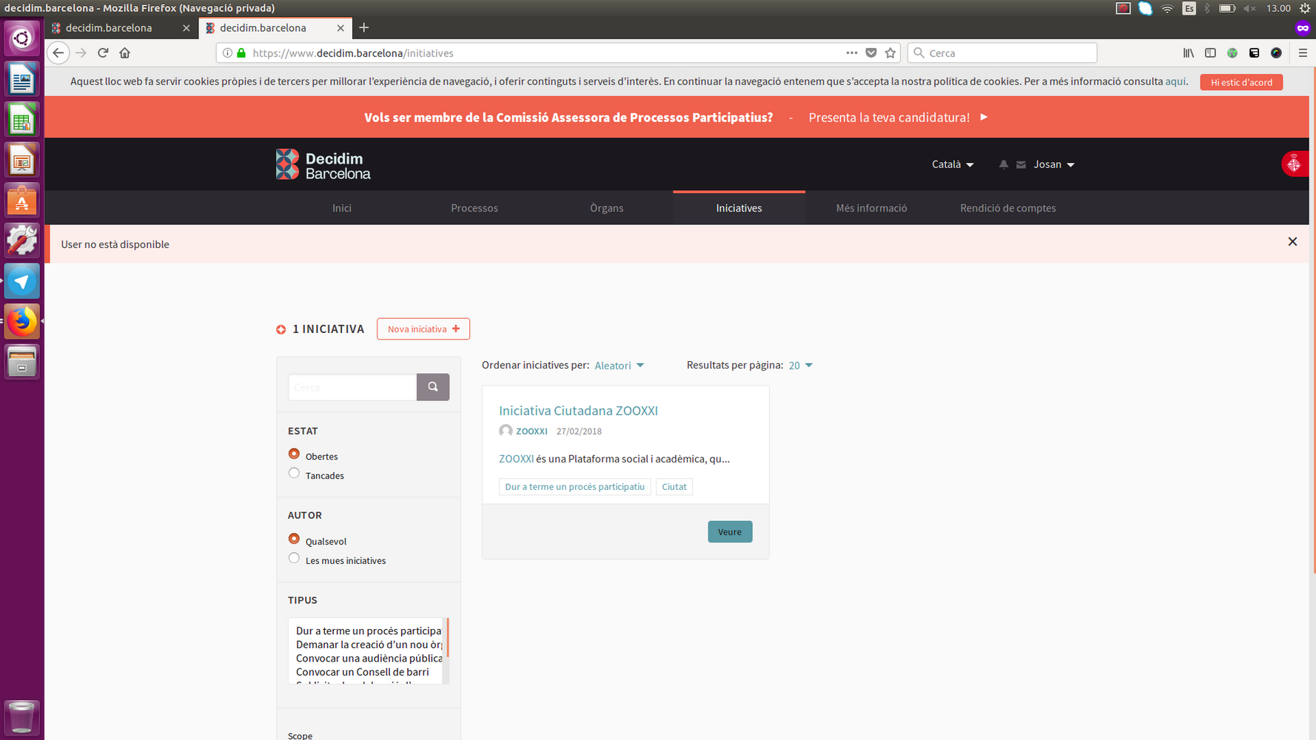Select the Obertes status radio button
1316x740 pixels.
tap(294, 454)
